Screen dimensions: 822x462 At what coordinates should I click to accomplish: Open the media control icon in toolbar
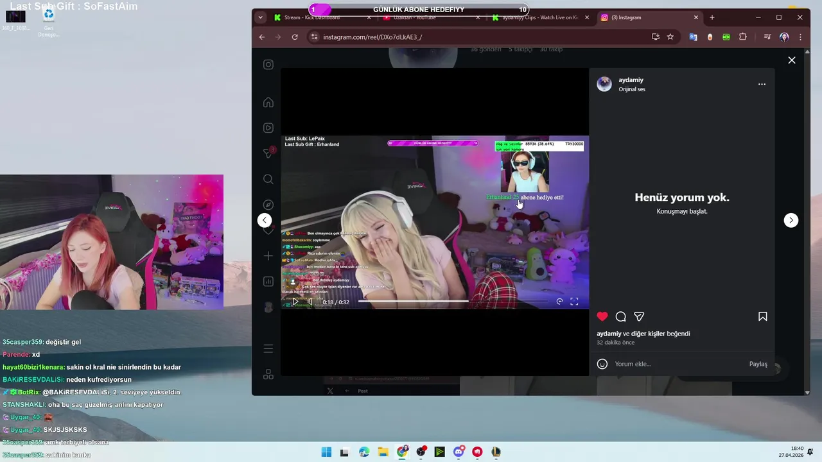tap(767, 37)
